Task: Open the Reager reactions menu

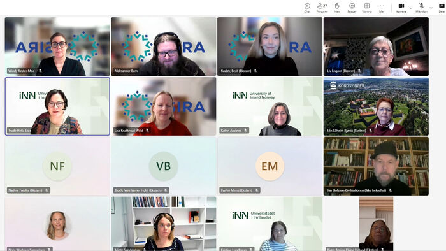Action: 352,8
